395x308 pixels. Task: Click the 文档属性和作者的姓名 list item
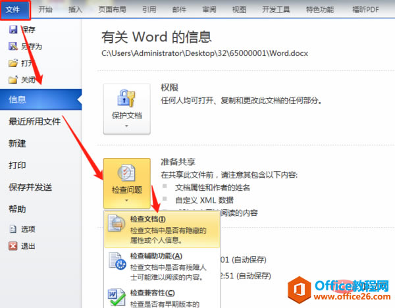(x=213, y=188)
